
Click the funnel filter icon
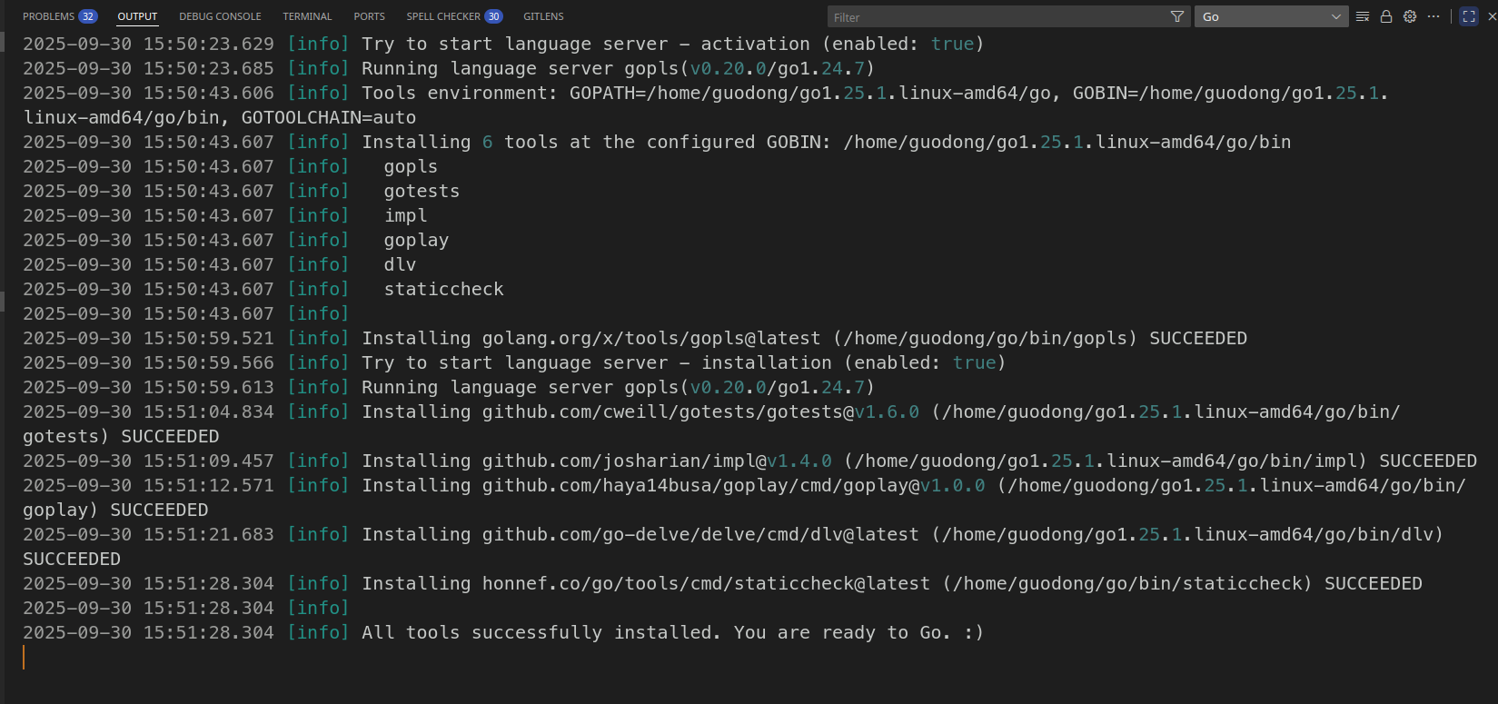coord(1177,16)
